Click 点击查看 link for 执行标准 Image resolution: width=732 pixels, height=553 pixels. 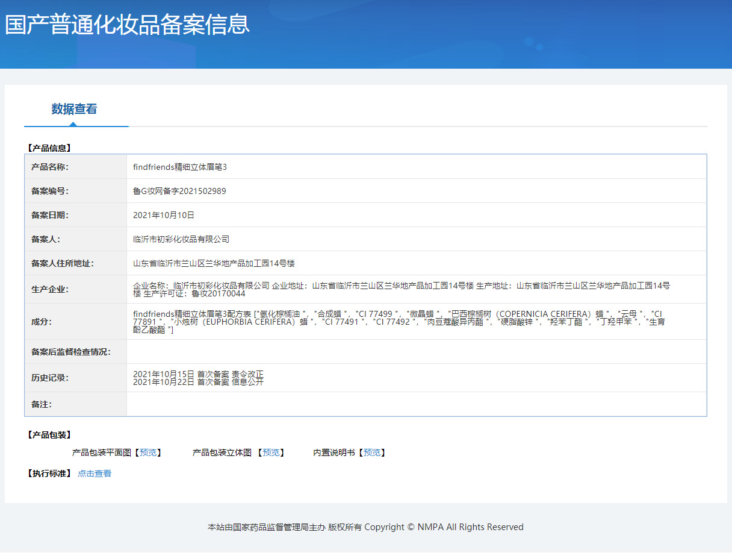95,473
